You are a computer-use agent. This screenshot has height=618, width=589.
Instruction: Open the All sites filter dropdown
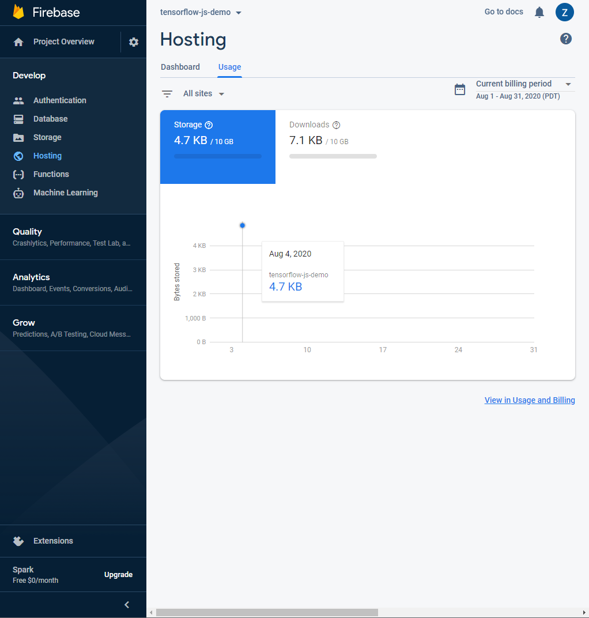tap(203, 94)
